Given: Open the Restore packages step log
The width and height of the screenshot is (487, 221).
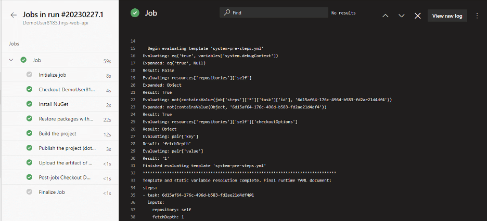Looking at the screenshot, I should [66, 119].
